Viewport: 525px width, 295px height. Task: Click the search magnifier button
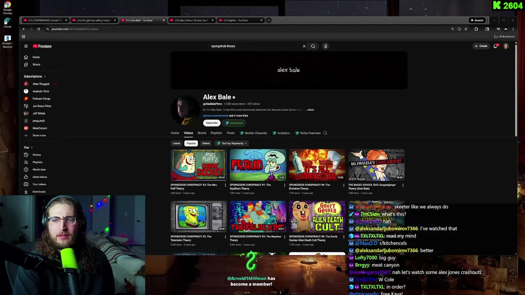313,46
